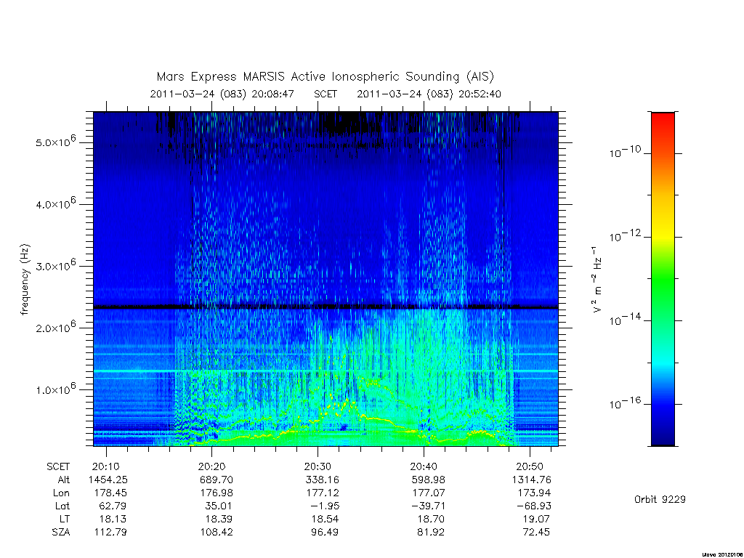Click altitude value 1314.76

pos(531,480)
